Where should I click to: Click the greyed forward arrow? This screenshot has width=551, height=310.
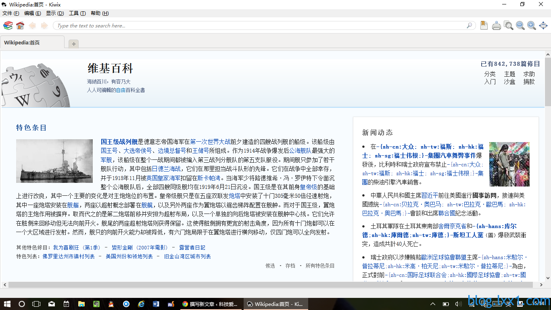tap(44, 26)
